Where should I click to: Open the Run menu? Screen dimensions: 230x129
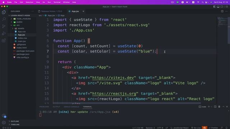click(x=49, y=2)
